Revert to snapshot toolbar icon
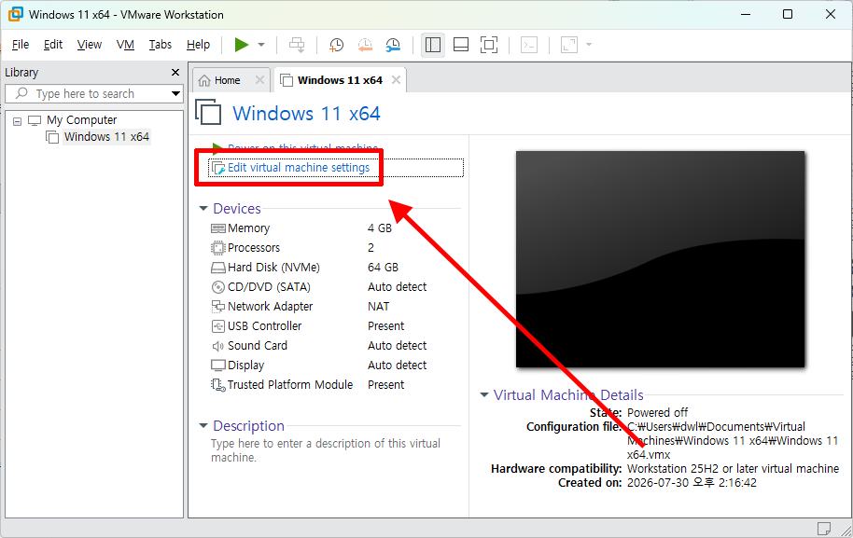Viewport: 853px width, 538px height. pyautogui.click(x=365, y=45)
